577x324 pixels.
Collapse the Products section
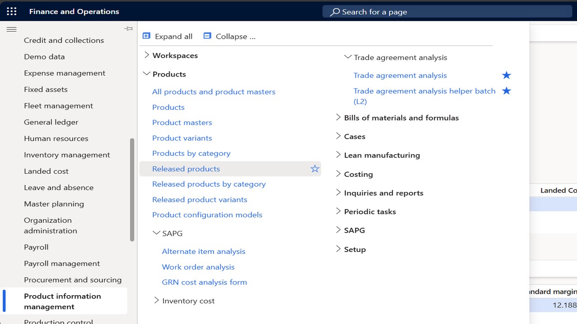pyautogui.click(x=147, y=74)
